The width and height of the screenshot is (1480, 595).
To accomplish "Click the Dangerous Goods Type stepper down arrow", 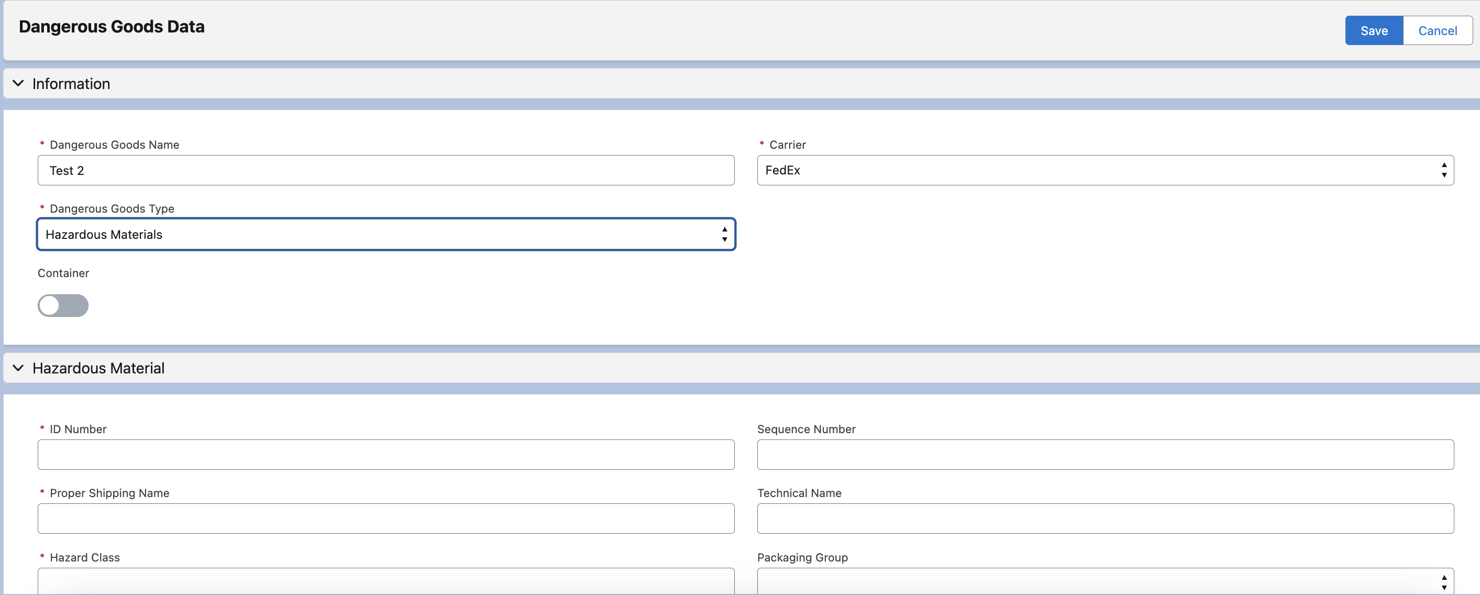I will pyautogui.click(x=724, y=238).
